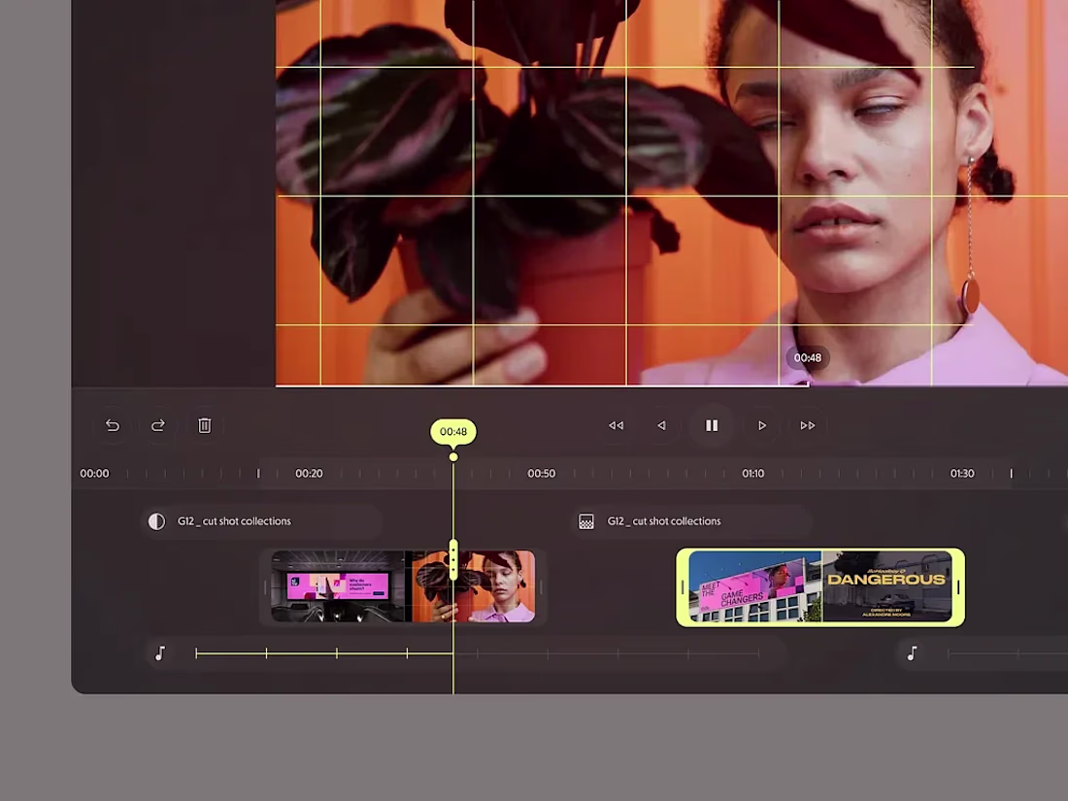
Task: Click the first music note audio icon
Action: coord(160,653)
